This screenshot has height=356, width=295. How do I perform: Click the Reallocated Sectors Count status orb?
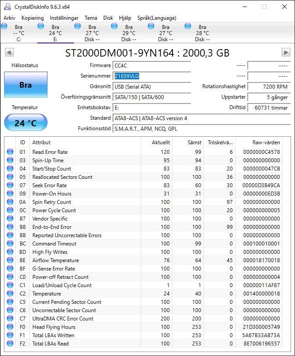pyautogui.click(x=10, y=177)
